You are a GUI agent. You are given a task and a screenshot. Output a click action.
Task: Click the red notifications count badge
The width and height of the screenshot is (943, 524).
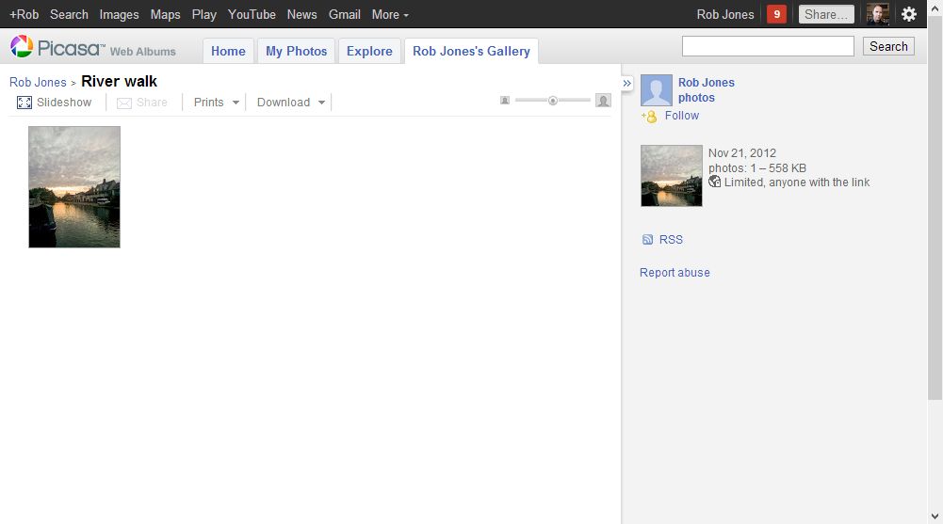tap(776, 14)
